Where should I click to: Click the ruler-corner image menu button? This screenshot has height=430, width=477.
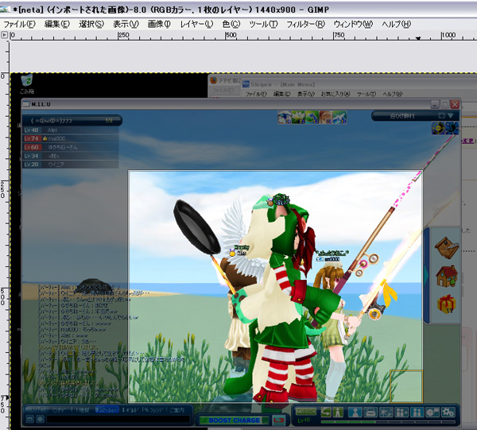(4, 35)
